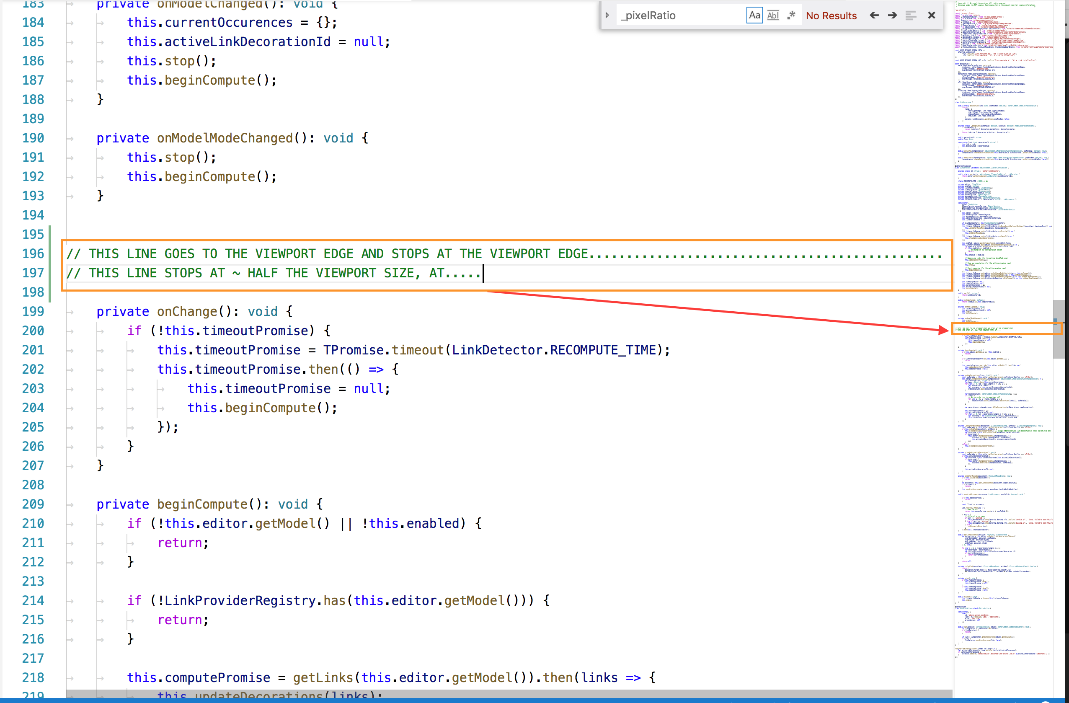Viewport: 1069px width, 703px height.
Task: Toggle Whole Word matching option
Action: 773,15
